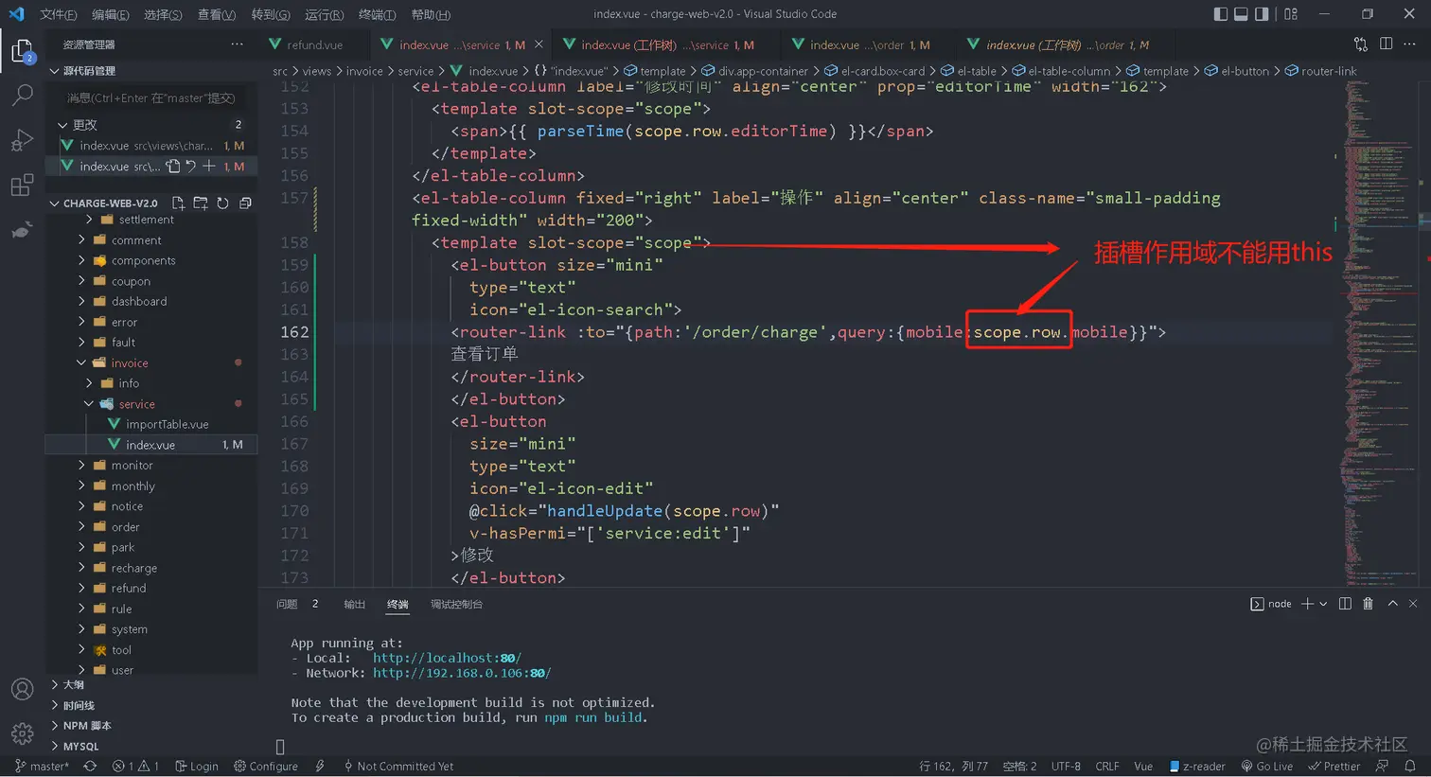
Task: Create a new folder in CHARGE-WEB-V2.0
Action: pyautogui.click(x=201, y=203)
